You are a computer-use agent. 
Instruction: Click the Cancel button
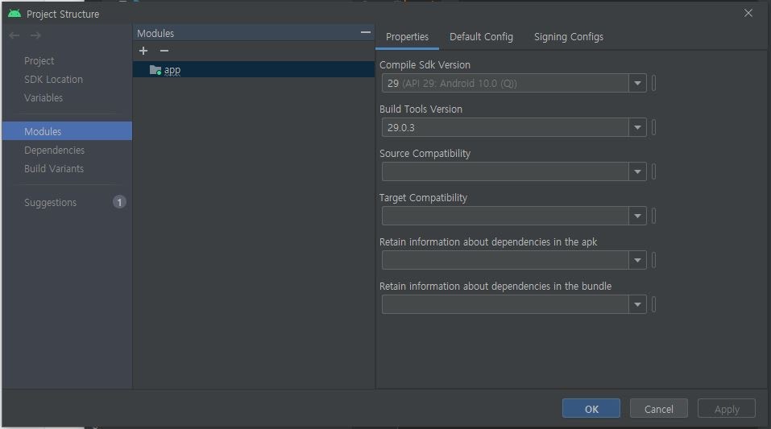tap(659, 409)
